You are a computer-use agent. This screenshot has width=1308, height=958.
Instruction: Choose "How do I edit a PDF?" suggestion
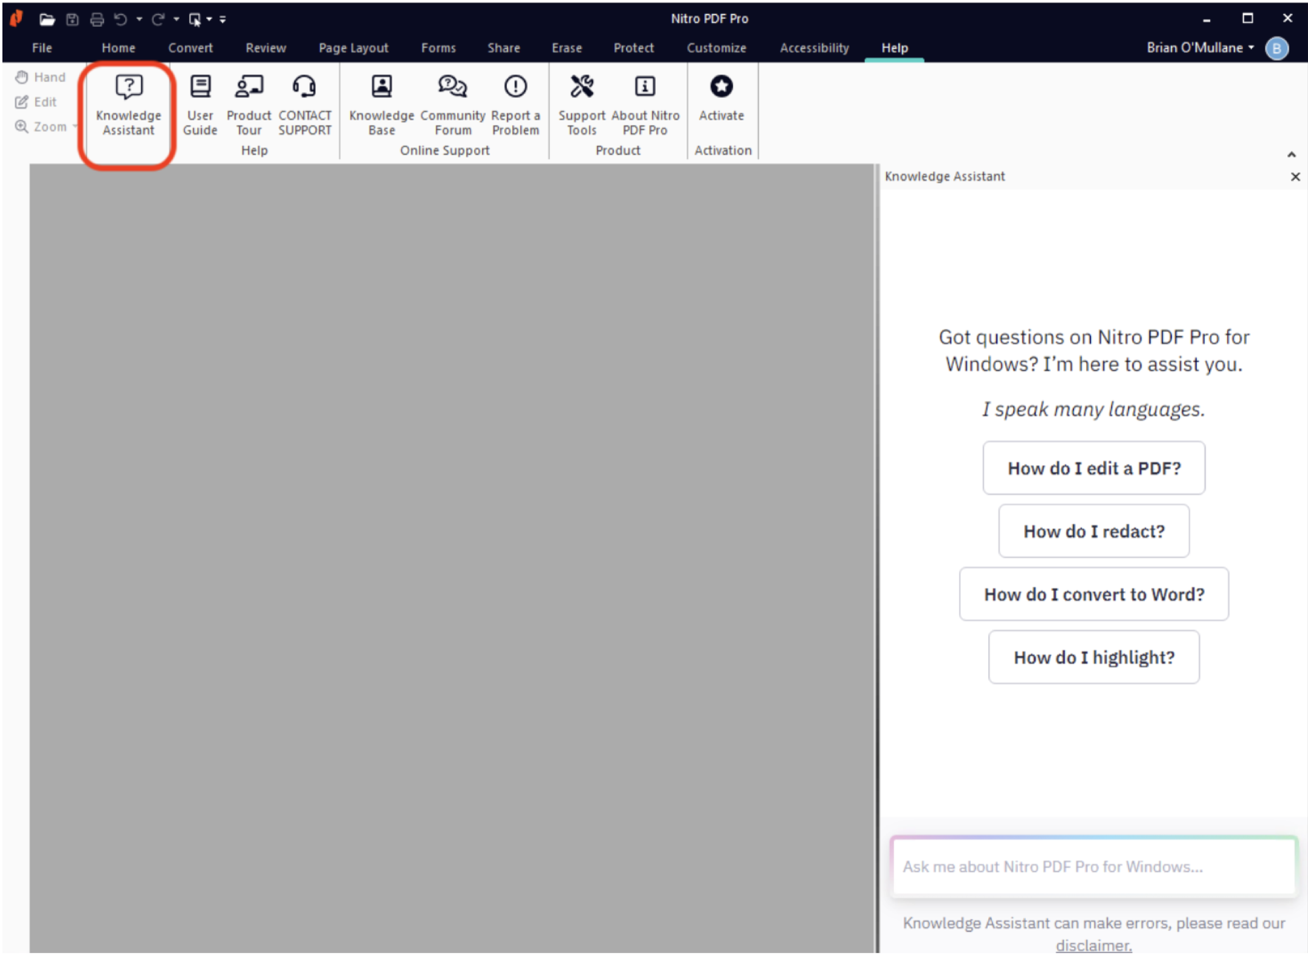1094,468
